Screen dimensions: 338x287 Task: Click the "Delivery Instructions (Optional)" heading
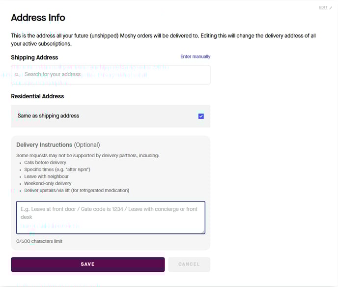(58, 145)
